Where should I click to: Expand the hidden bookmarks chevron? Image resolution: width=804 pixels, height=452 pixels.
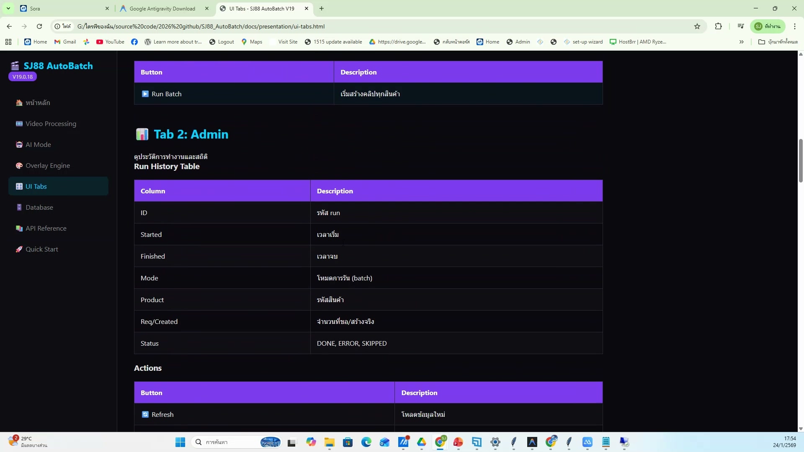point(741,42)
